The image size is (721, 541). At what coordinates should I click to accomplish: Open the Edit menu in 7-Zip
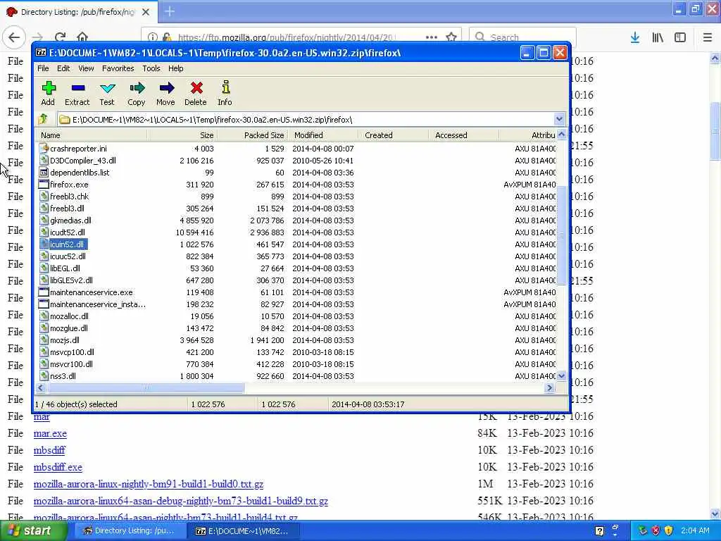coord(63,68)
